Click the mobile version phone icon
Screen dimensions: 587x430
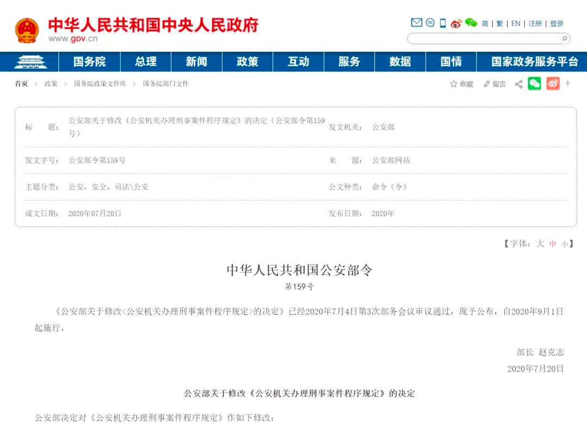coord(442,23)
